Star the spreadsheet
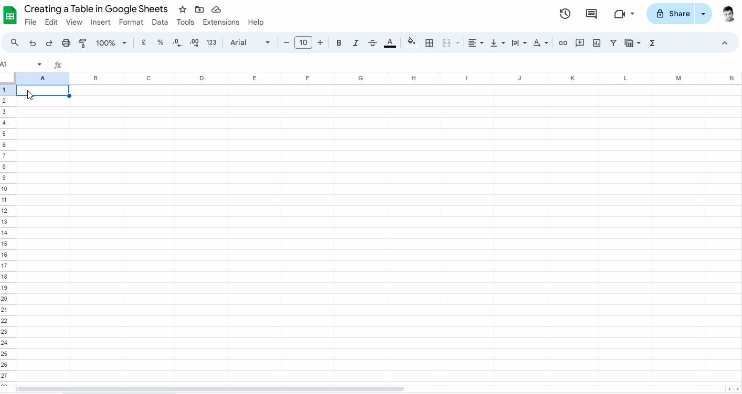 pos(182,9)
